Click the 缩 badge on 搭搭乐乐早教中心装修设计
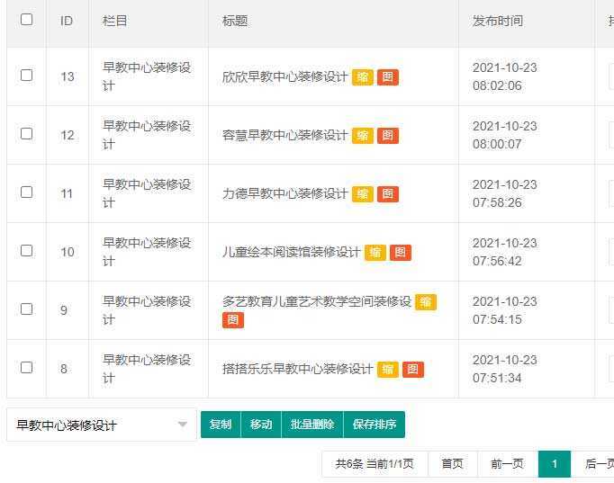This screenshot has width=614, height=483. click(x=388, y=370)
